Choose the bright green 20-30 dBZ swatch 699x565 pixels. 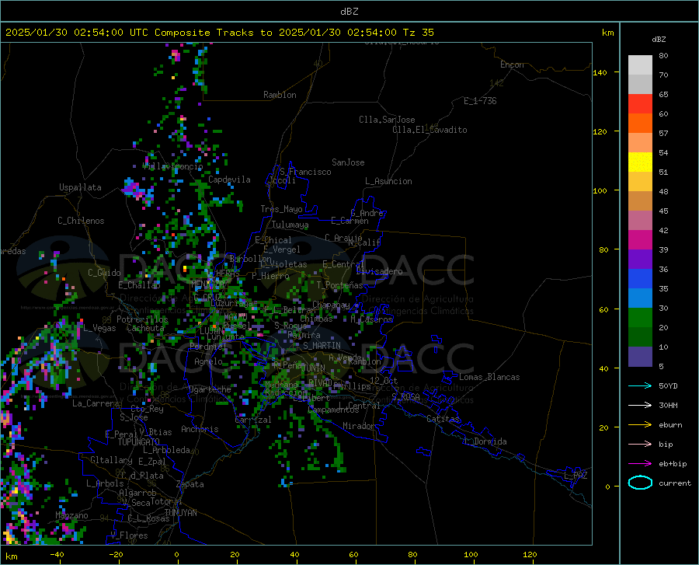point(640,318)
